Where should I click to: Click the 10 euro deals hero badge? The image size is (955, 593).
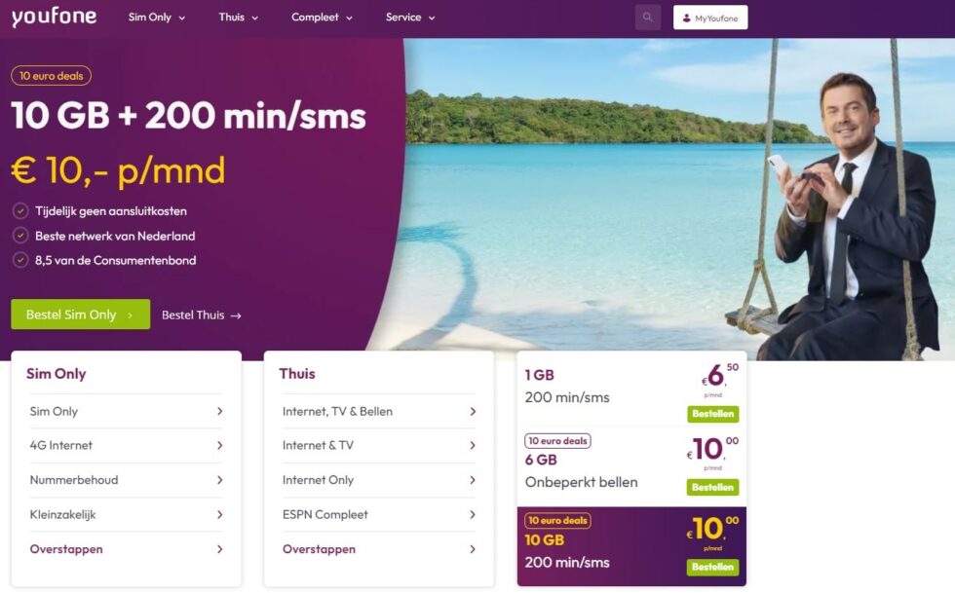point(51,76)
